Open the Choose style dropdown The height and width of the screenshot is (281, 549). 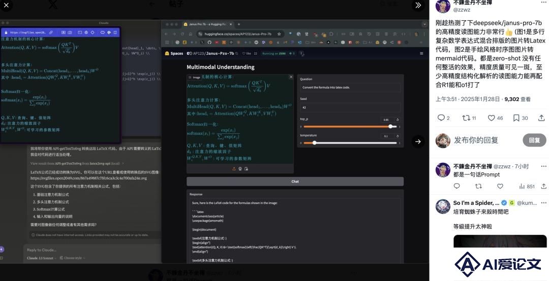[x=73, y=258]
